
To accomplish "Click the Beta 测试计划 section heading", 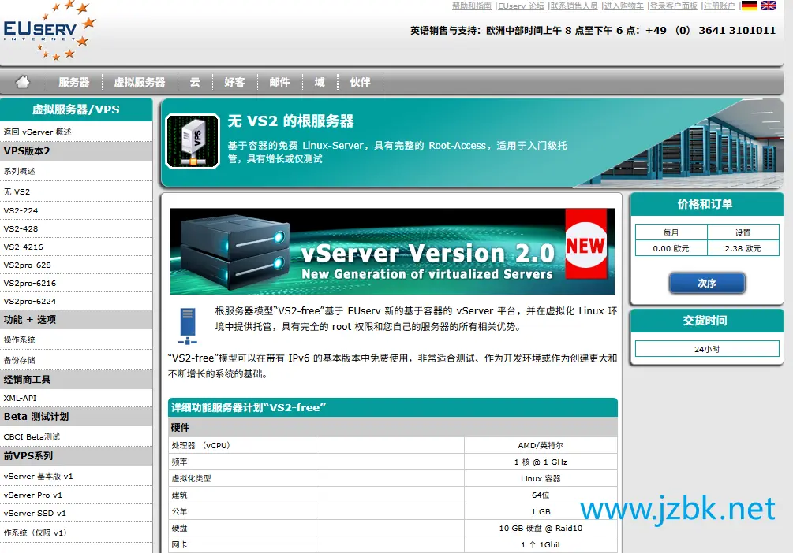I will click(76, 417).
